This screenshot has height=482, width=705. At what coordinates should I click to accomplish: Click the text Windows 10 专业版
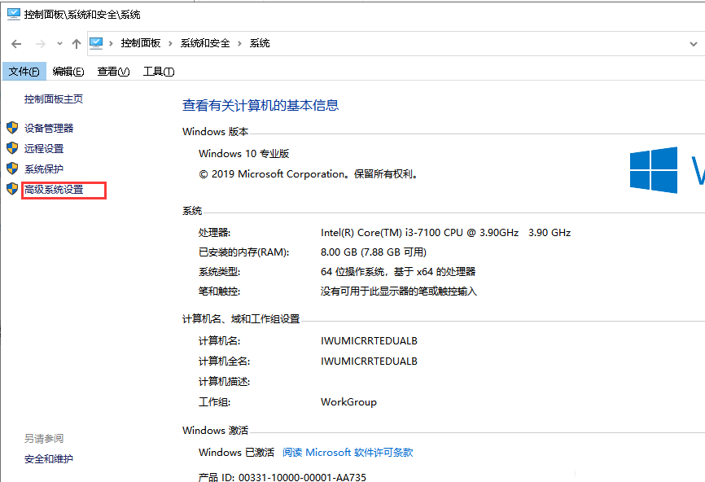[x=243, y=154]
